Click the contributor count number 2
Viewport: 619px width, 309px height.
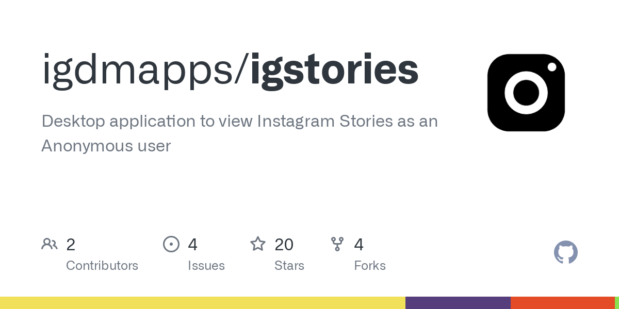coord(71,245)
